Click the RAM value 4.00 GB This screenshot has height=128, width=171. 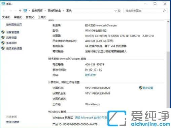point(99,41)
